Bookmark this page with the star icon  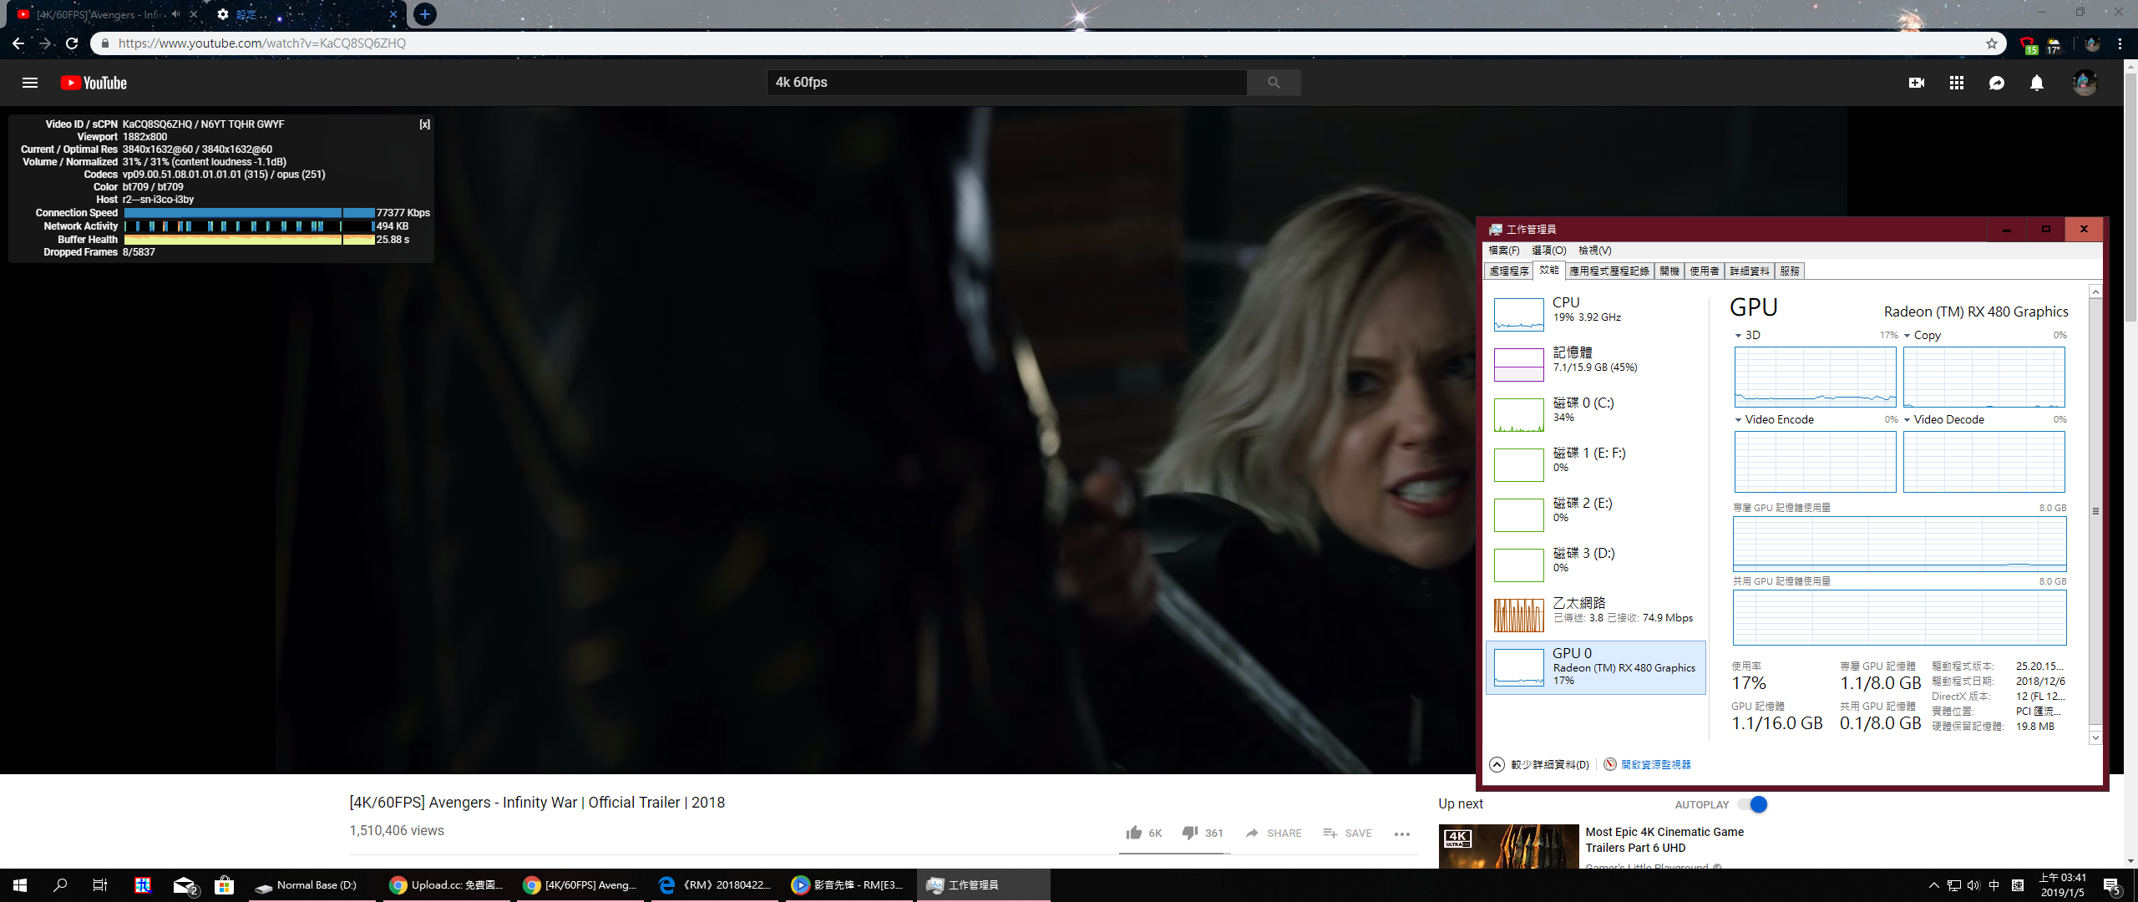[x=1992, y=43]
